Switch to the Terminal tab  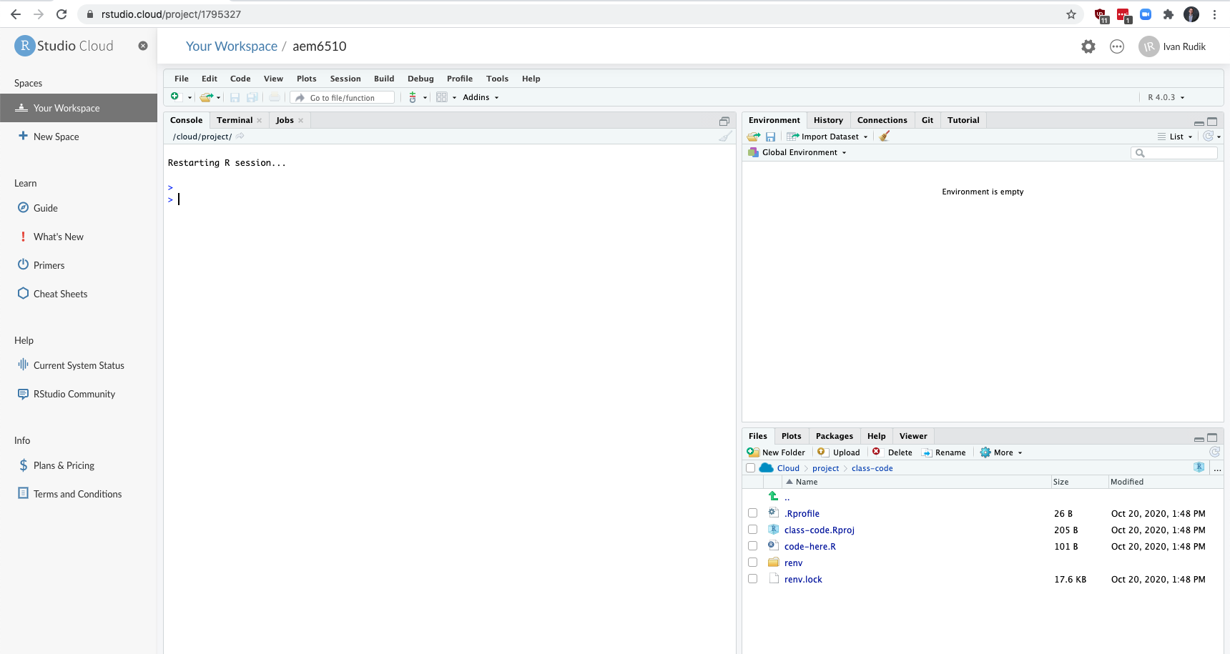235,120
